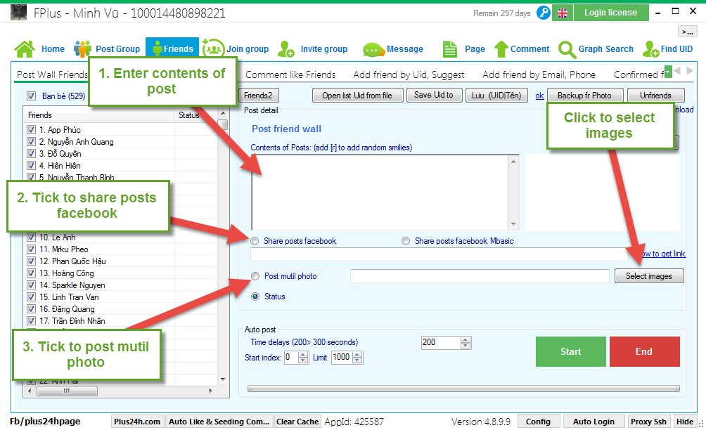Image resolution: width=706 pixels, height=430 pixels.
Task: Open the Invite group icon
Action: point(286,49)
